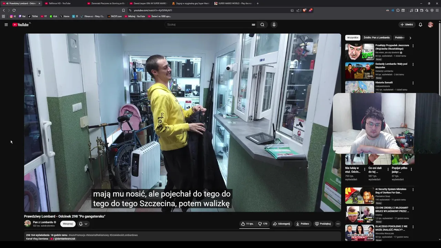Click the share page icon in address bar
Viewport: 441px width, 248px height.
click(x=298, y=10)
